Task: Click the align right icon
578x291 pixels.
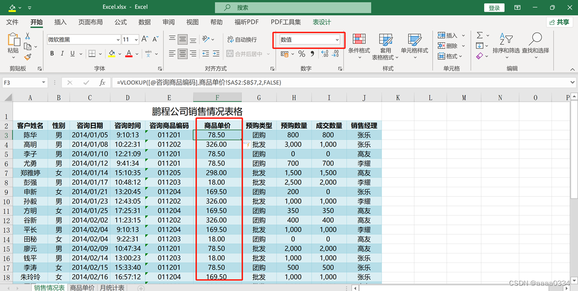Action: (193, 54)
